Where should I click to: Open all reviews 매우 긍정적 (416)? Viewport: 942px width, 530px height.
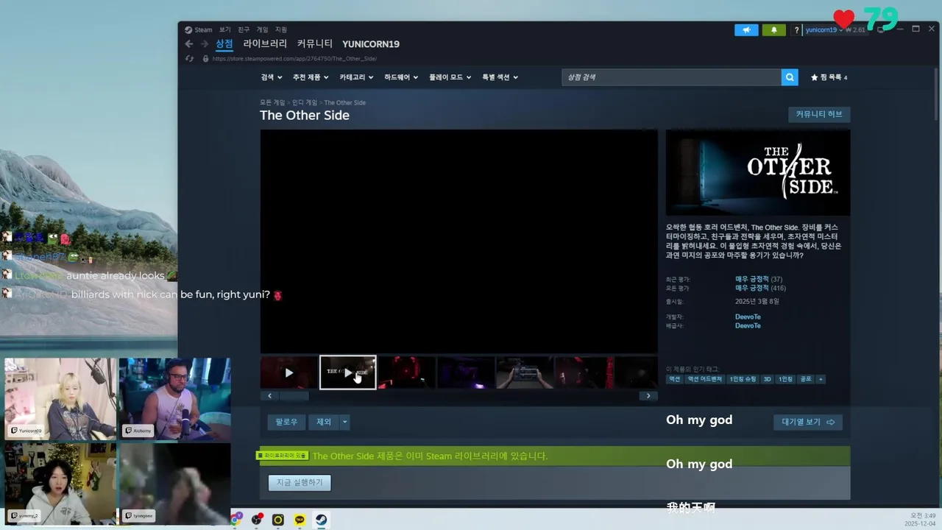tap(760, 288)
